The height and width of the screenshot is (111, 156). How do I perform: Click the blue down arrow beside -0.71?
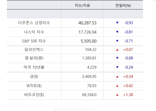click(x=117, y=41)
